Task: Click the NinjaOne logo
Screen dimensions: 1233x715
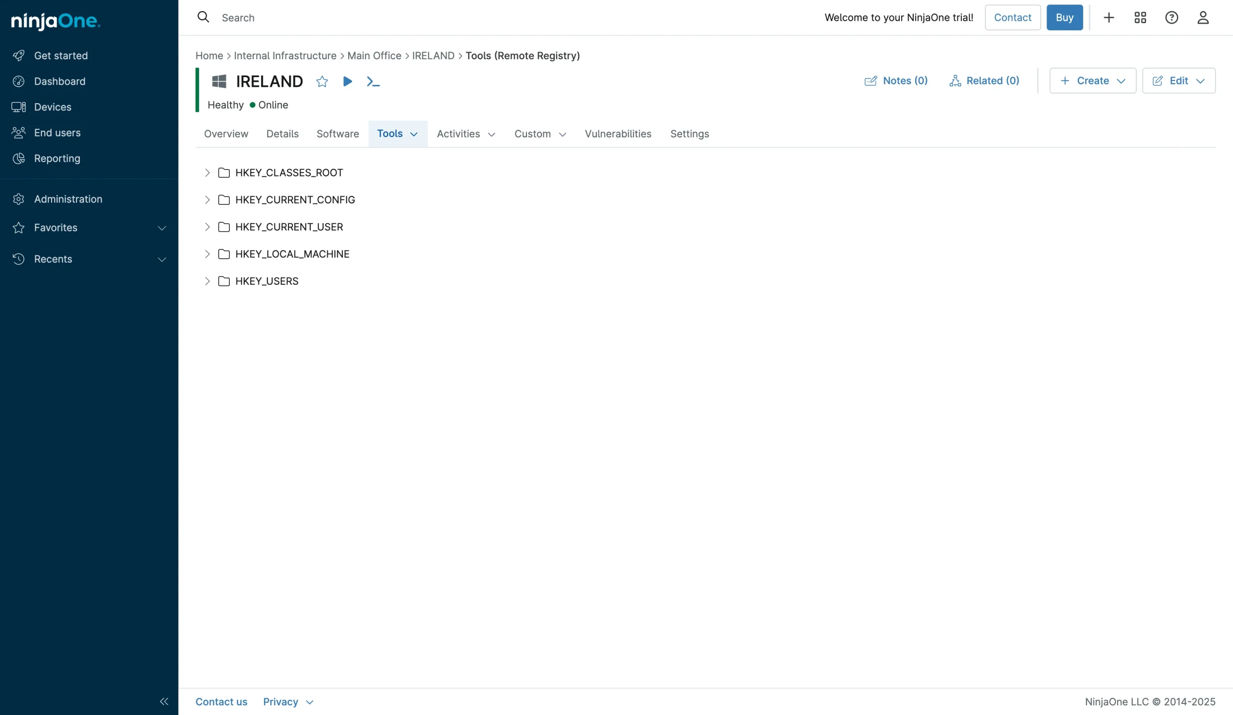Action: (56, 21)
